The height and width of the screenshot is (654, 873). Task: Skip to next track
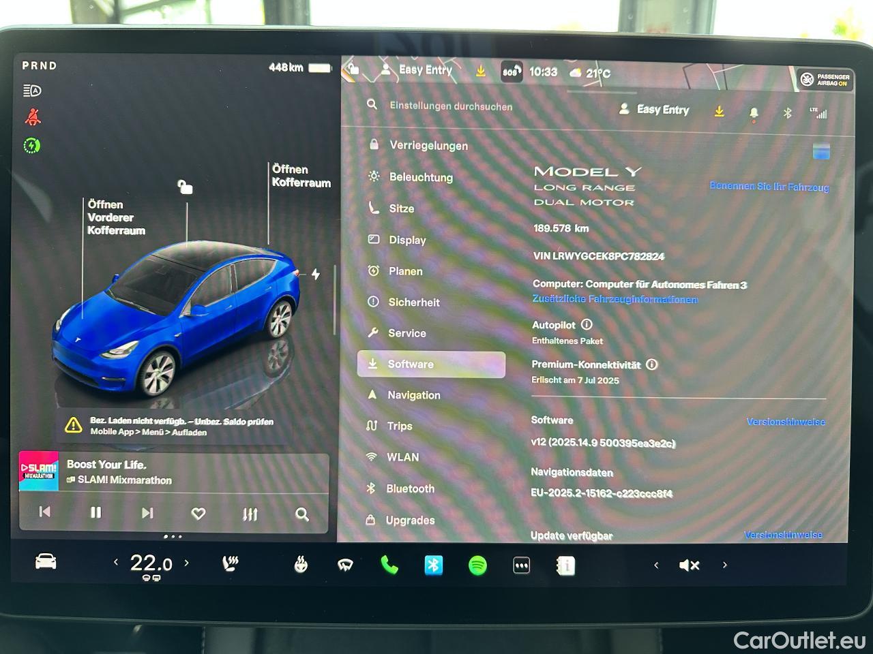(147, 513)
